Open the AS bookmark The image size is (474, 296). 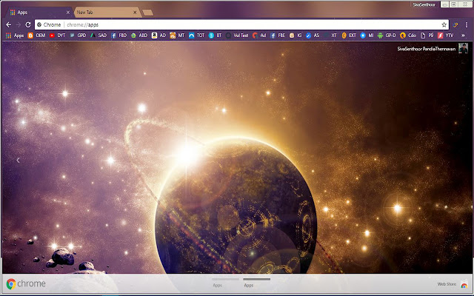(x=313, y=36)
